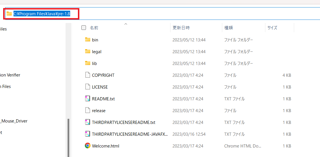Click the date 2023/03/16 12:54
Viewport: 320px width, 157px height.
(x=189, y=134)
